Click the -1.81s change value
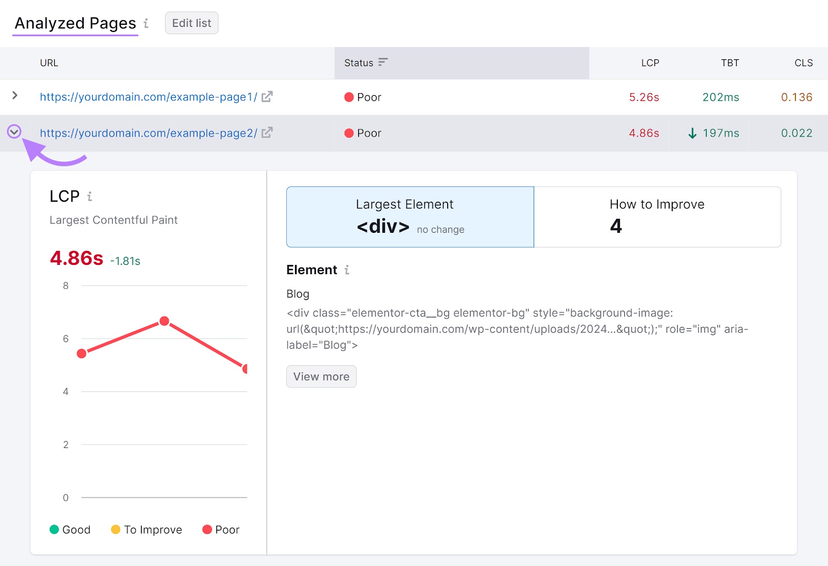828x566 pixels. 125,261
